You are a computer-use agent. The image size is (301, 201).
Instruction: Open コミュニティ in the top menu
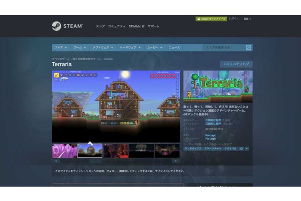point(117,26)
